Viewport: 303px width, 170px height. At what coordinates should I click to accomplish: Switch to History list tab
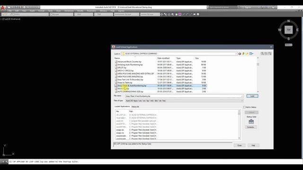coord(135,107)
